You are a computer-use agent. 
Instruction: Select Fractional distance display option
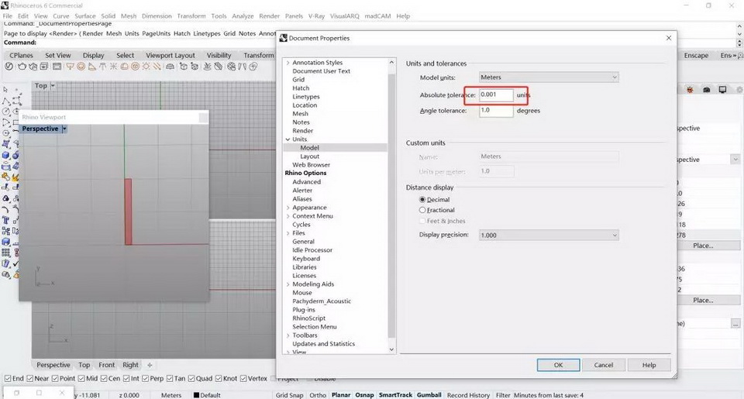coord(422,210)
